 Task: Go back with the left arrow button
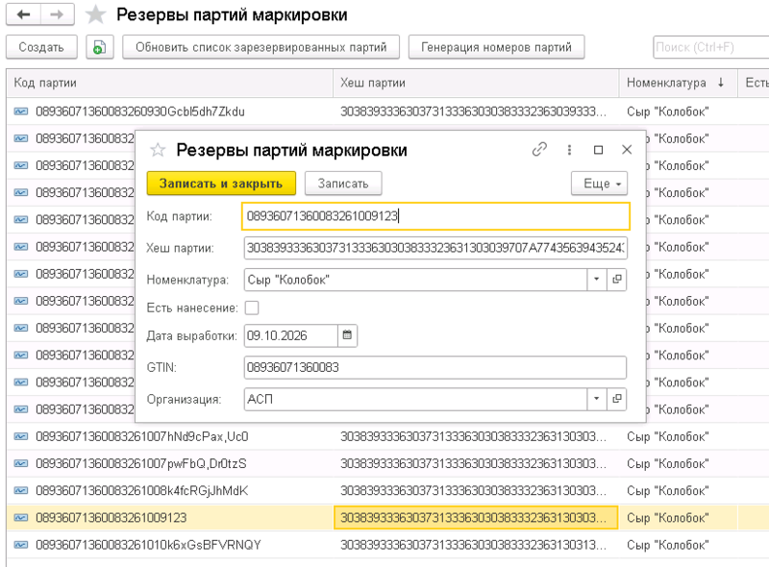pyautogui.click(x=23, y=14)
